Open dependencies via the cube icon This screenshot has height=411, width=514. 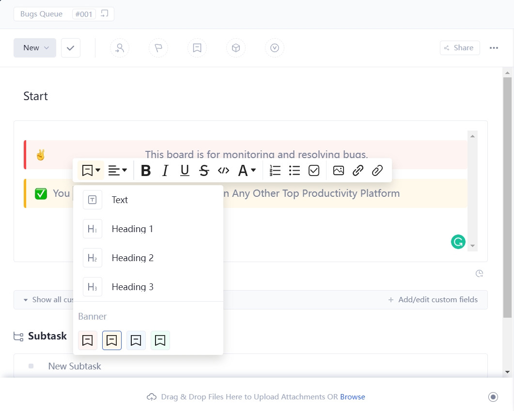(x=236, y=48)
